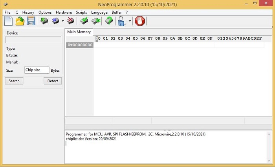The width and height of the screenshot is (275, 167).
Task: Click the splitter grip above the log
Action: pyautogui.click(x=169, y=131)
